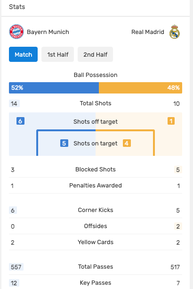Click the Bayern Munich club crest
The height and width of the screenshot is (289, 193).
[16, 32]
